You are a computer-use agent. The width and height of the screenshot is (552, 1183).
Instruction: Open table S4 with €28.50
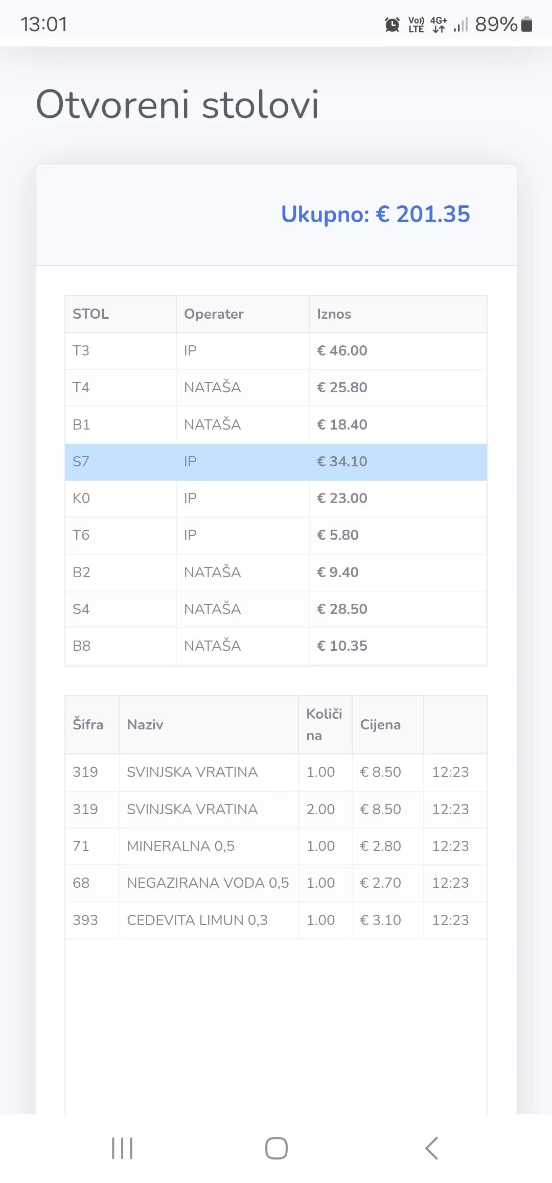[x=275, y=609]
